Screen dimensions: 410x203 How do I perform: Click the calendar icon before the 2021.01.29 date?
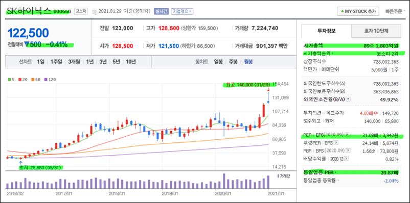click(95, 12)
